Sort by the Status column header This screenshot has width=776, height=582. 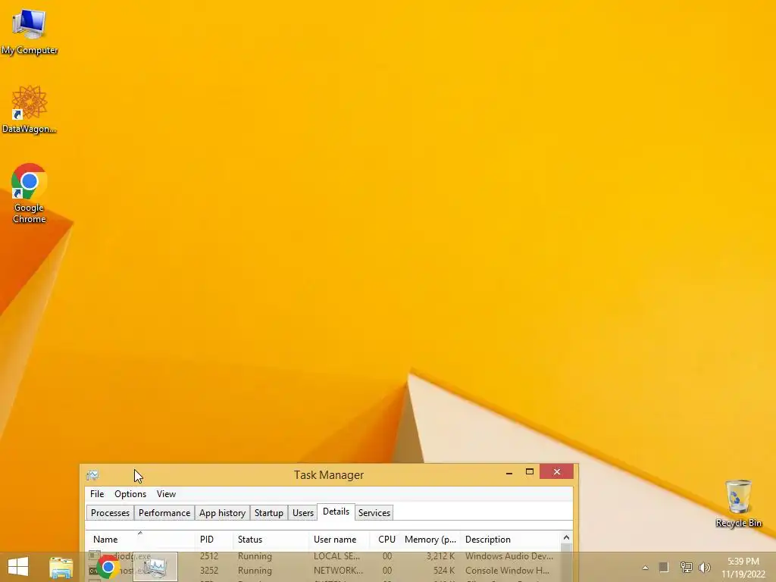[x=271, y=540]
